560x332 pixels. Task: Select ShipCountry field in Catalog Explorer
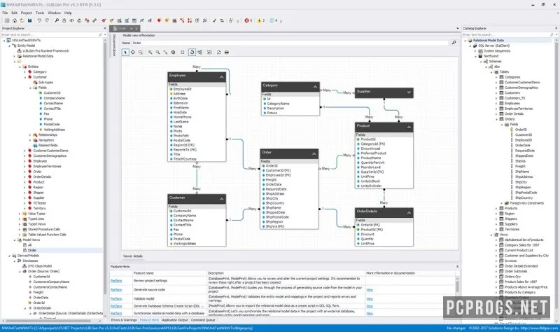(524, 198)
